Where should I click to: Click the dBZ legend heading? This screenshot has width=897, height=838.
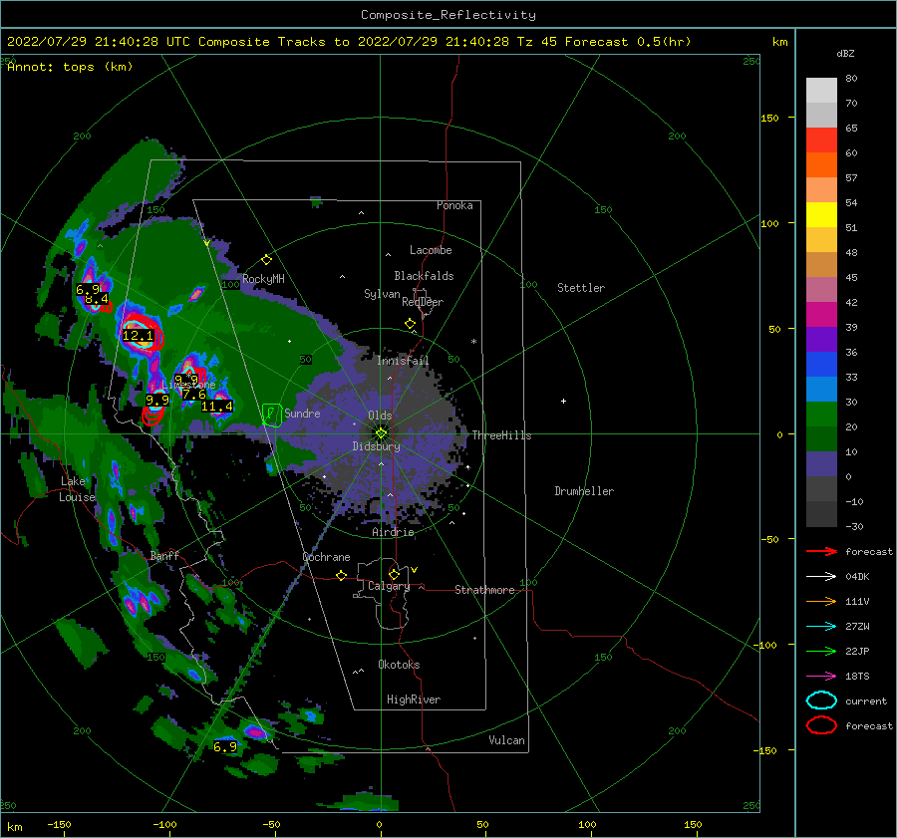[x=845, y=54]
